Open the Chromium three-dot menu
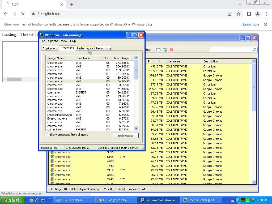Screen dimensions: 272x204 266,14
